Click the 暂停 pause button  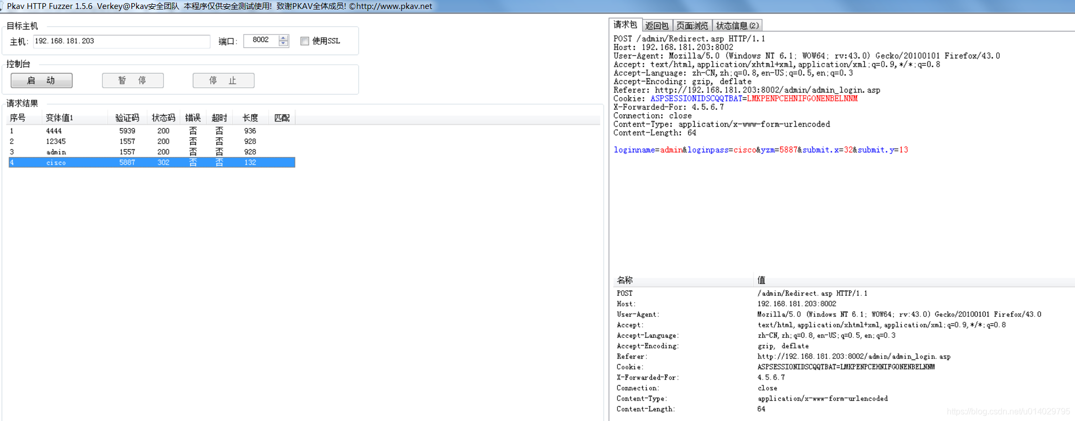[132, 80]
